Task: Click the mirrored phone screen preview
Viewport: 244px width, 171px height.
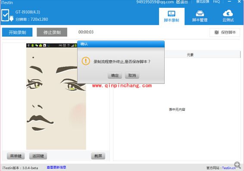Action: click(56, 96)
